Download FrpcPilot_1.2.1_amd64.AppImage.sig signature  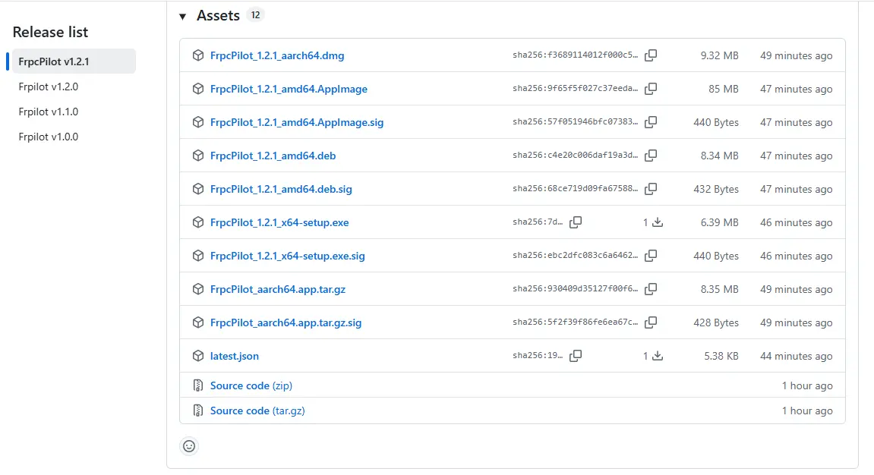pos(297,122)
